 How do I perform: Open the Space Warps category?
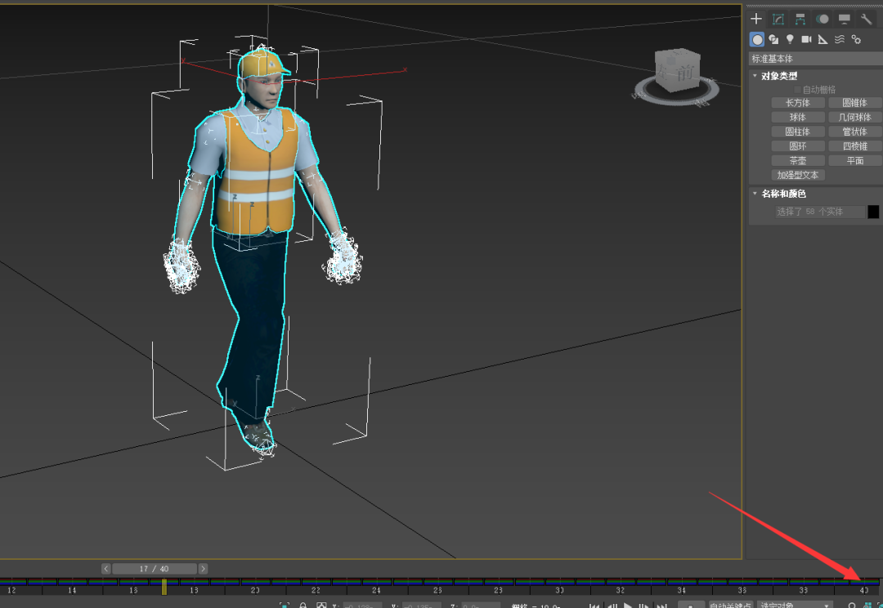[840, 38]
